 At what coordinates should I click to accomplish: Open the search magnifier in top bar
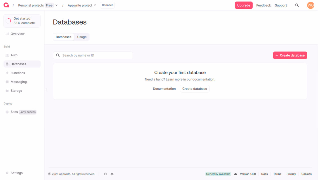tap(297, 5)
